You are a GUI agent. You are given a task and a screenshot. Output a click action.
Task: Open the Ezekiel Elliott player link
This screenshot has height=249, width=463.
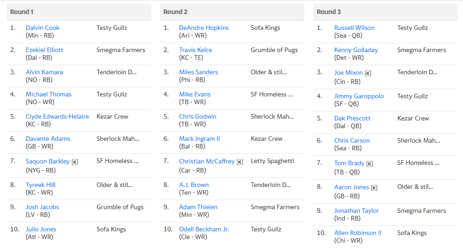(44, 50)
